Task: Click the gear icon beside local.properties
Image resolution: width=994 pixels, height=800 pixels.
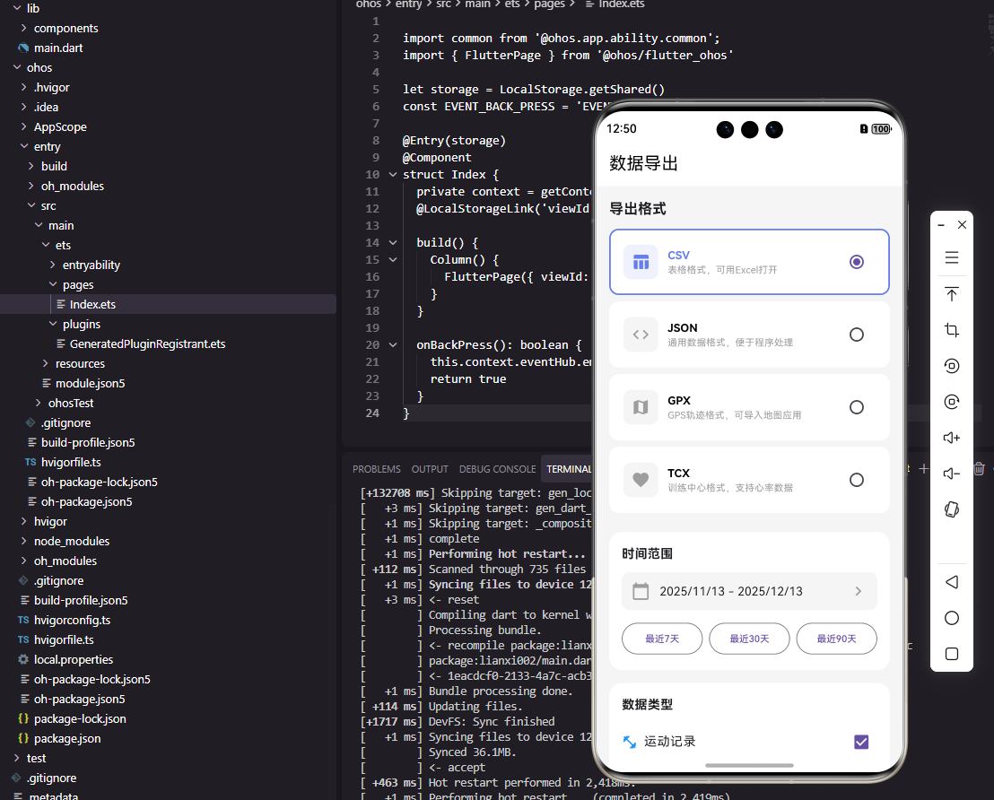Action: (x=23, y=659)
